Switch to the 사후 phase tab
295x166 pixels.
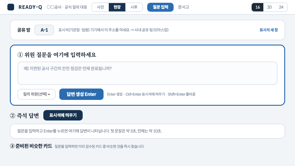click(x=134, y=7)
